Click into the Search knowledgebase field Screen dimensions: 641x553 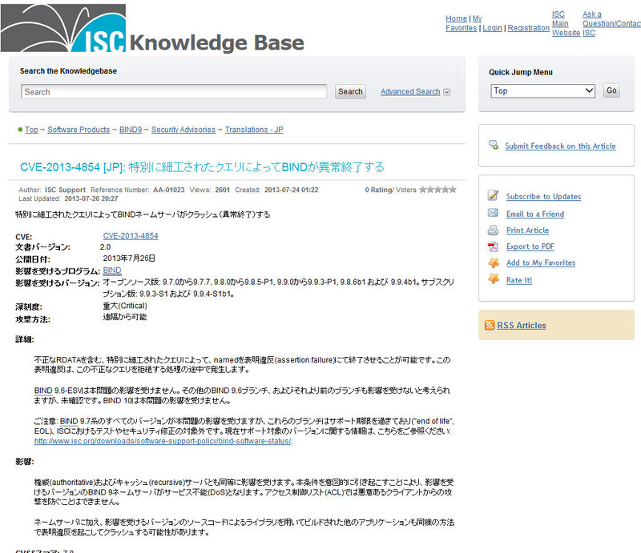[174, 92]
